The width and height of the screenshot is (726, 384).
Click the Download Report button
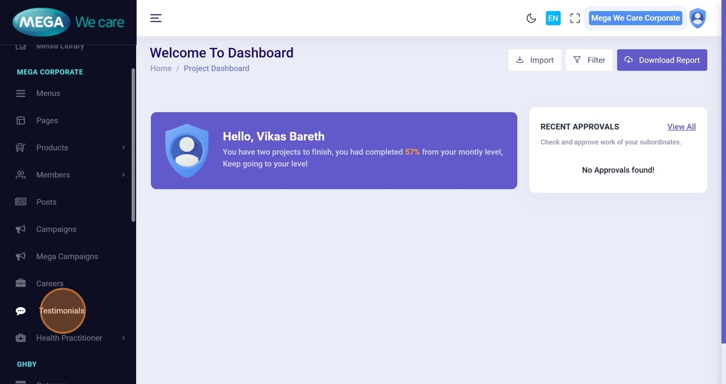pyautogui.click(x=662, y=60)
